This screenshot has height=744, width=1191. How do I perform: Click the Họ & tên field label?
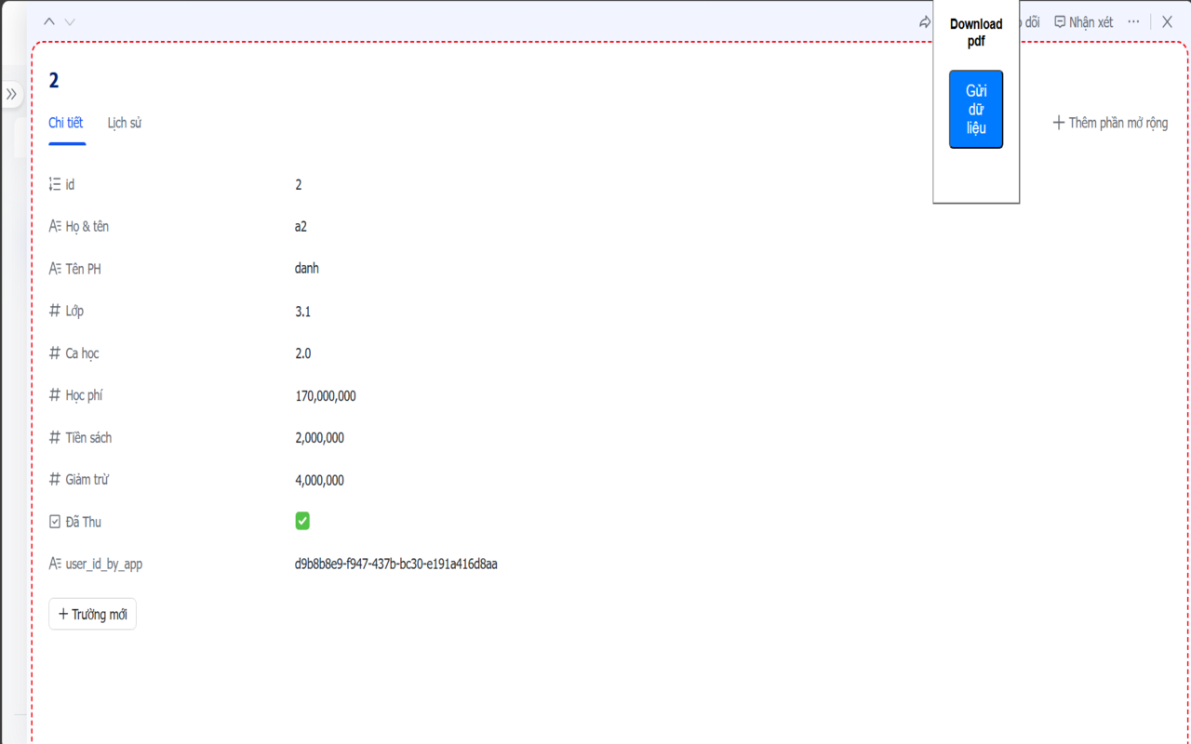tap(87, 226)
